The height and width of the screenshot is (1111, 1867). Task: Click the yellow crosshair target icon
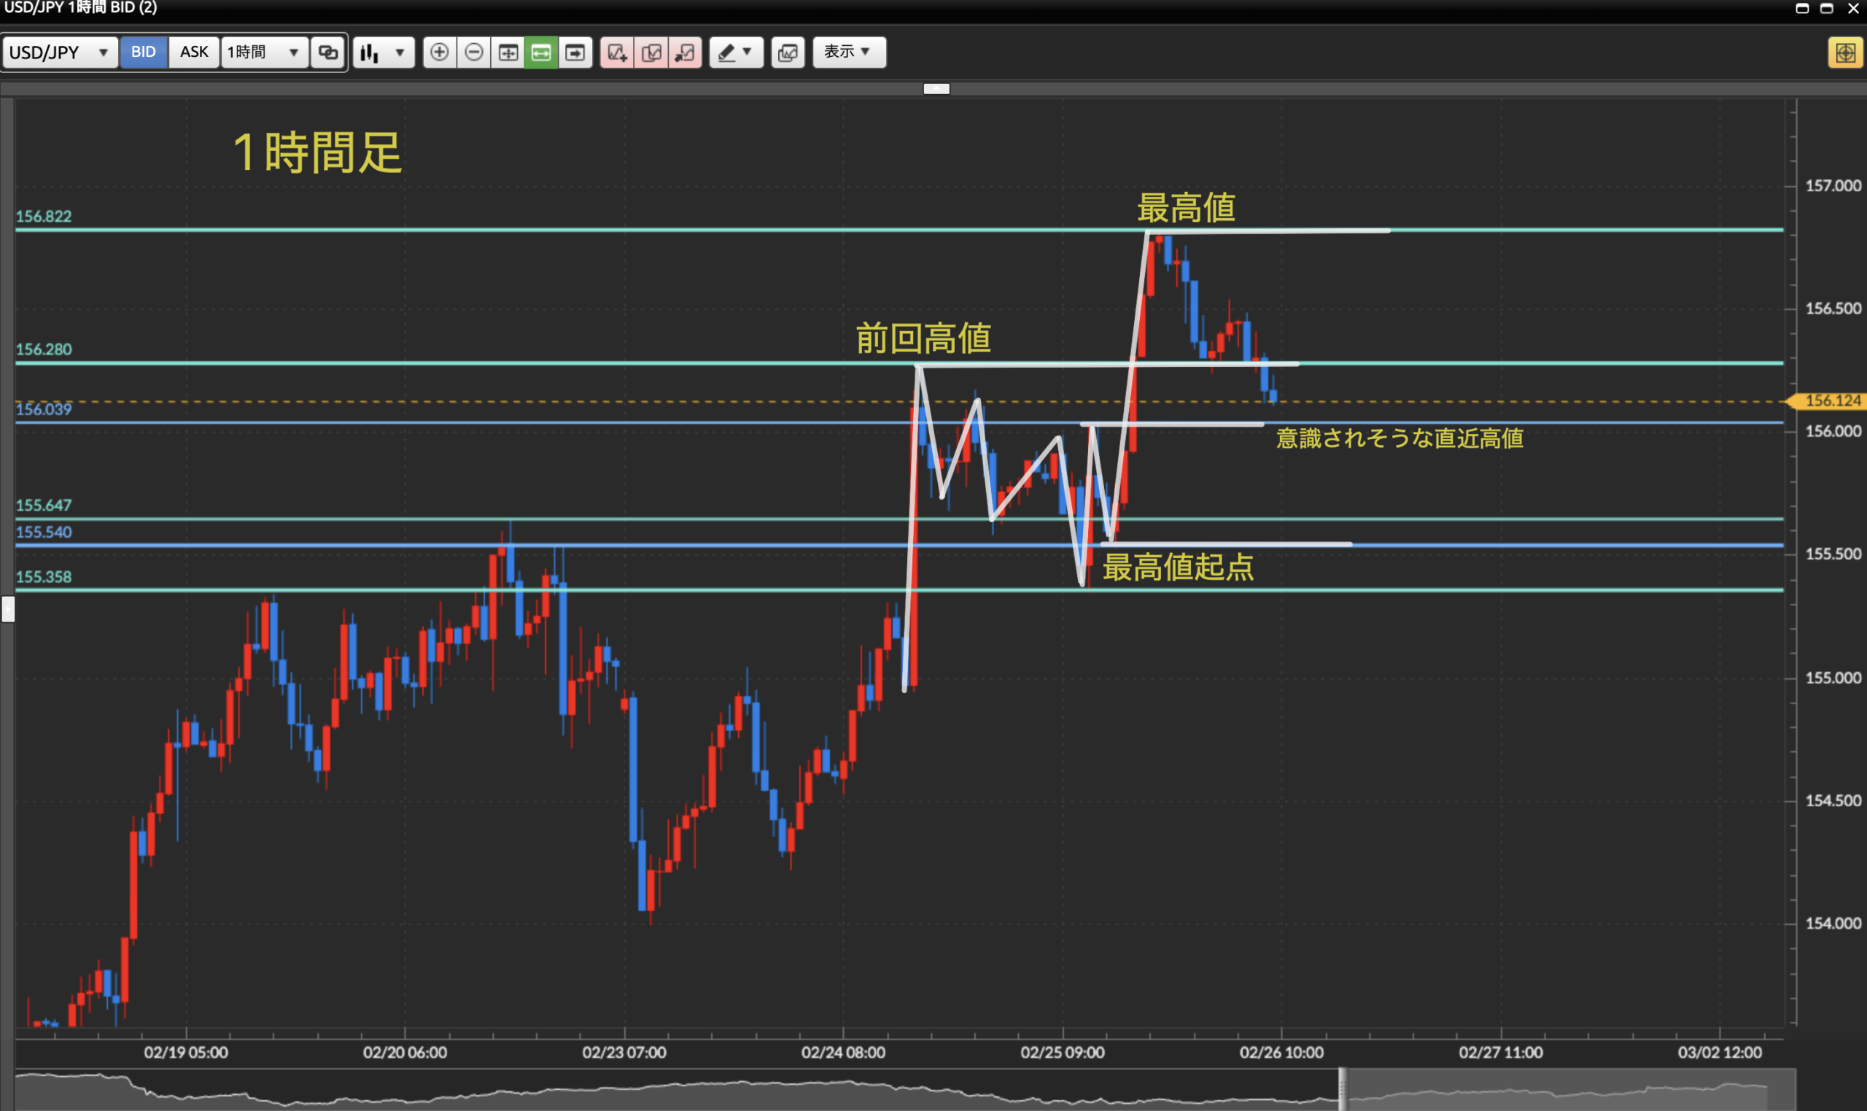pos(1844,53)
